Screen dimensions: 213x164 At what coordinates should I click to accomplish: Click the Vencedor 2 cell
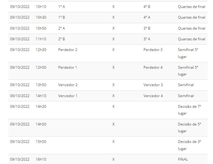[x=67, y=85]
